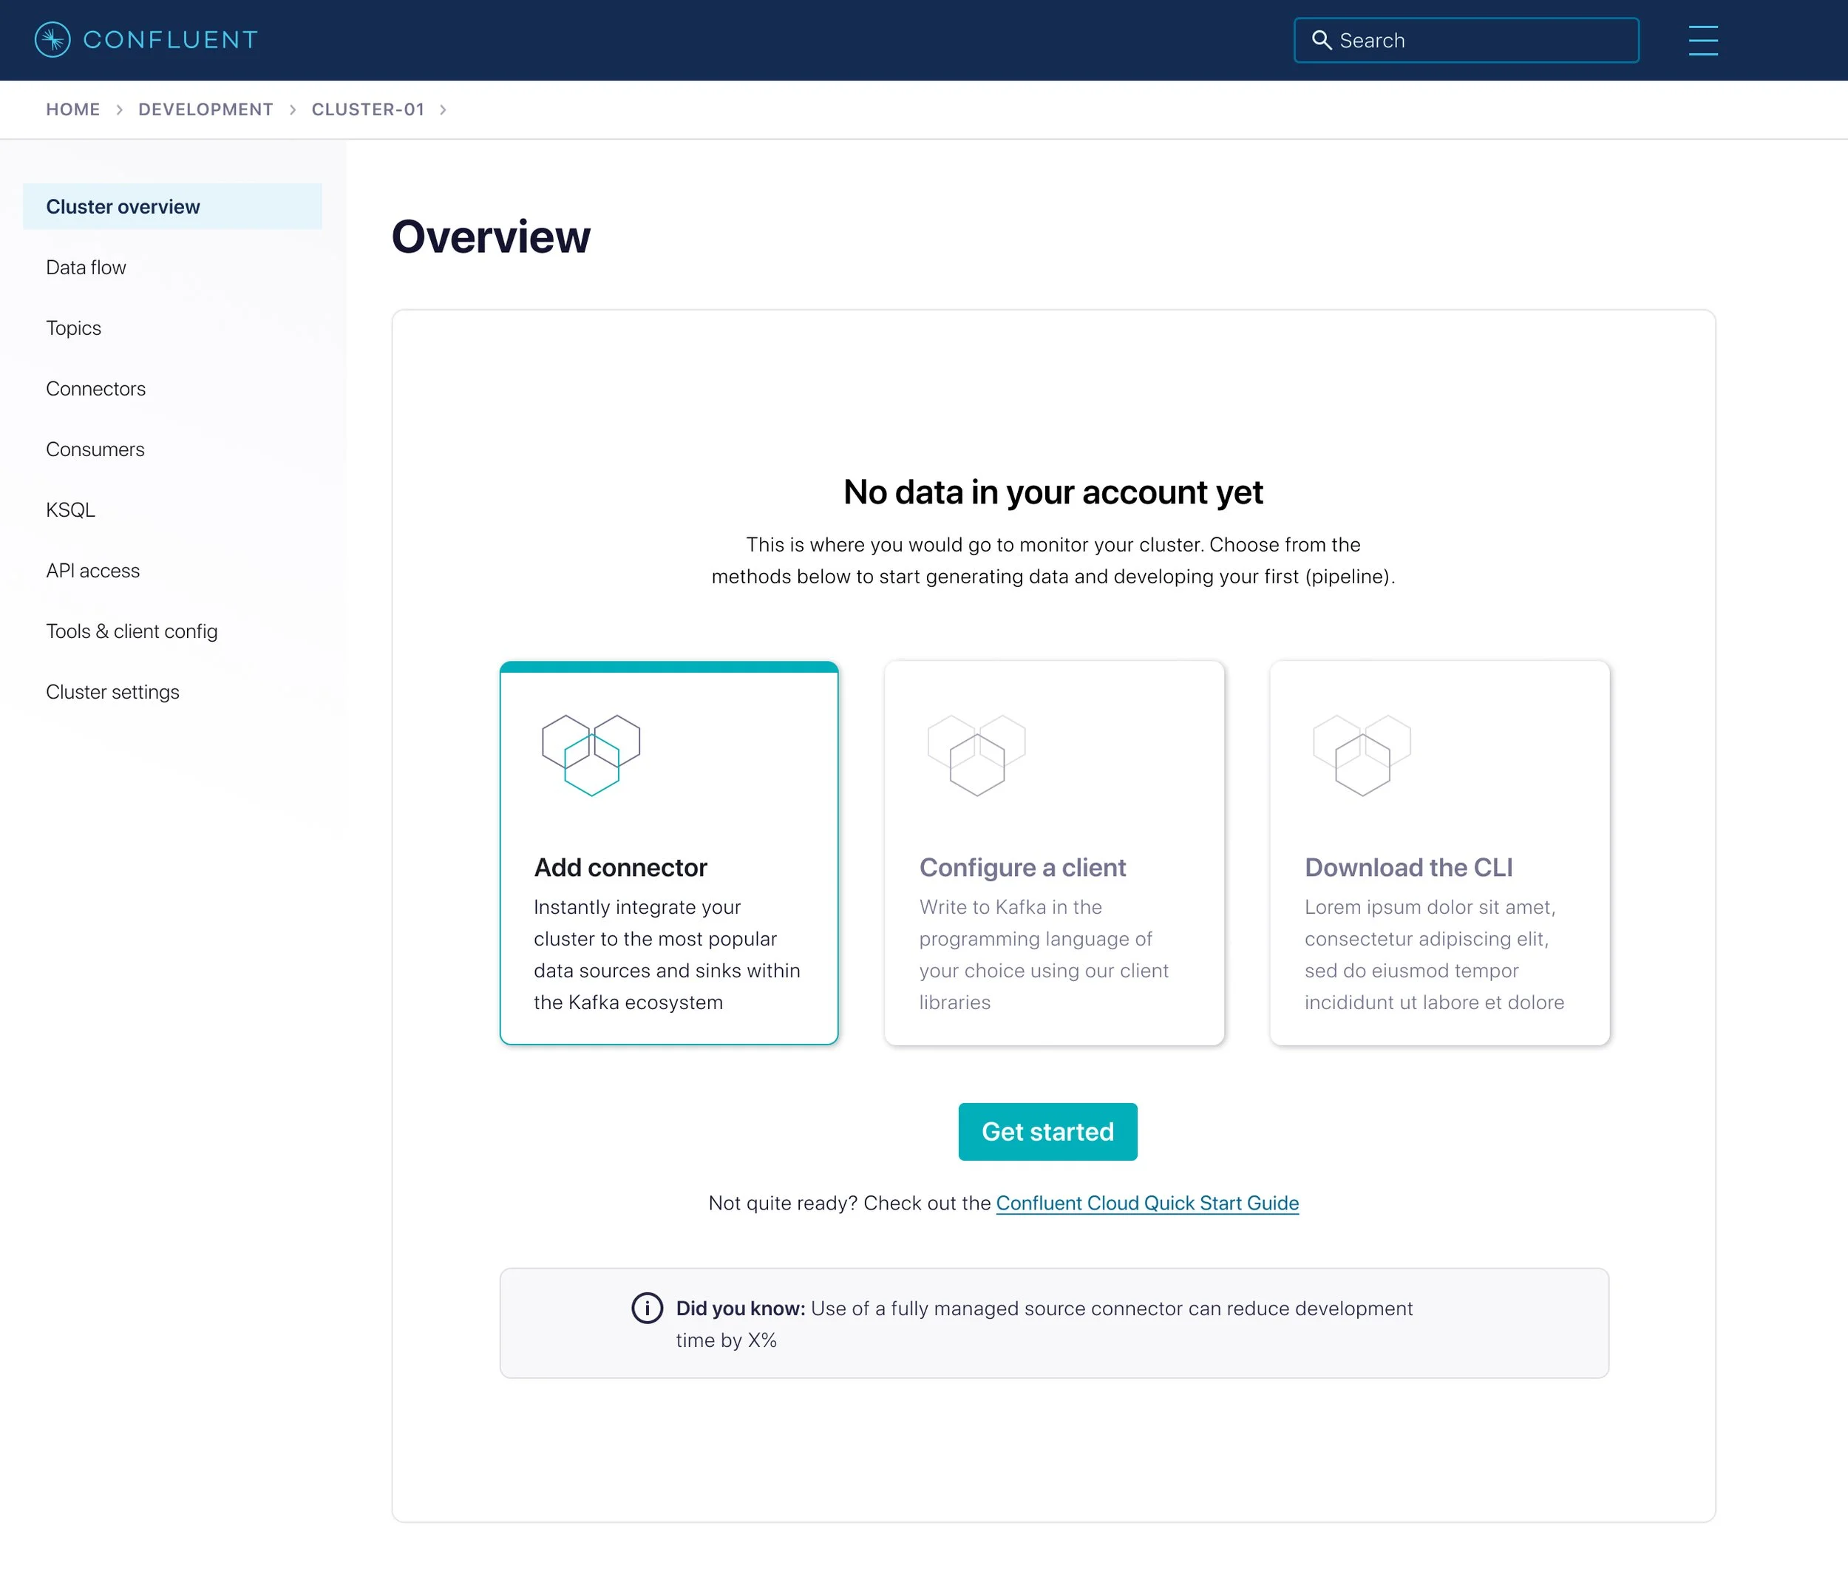This screenshot has width=1848, height=1588.
Task: Click the Confluent logo icon
Action: 52,40
